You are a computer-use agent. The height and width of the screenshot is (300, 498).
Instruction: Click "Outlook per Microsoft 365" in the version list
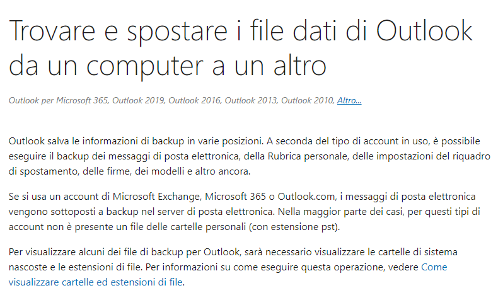[58, 101]
